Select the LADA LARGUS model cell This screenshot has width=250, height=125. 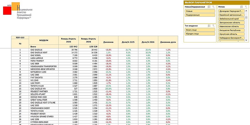pyautogui.click(x=44, y=58)
